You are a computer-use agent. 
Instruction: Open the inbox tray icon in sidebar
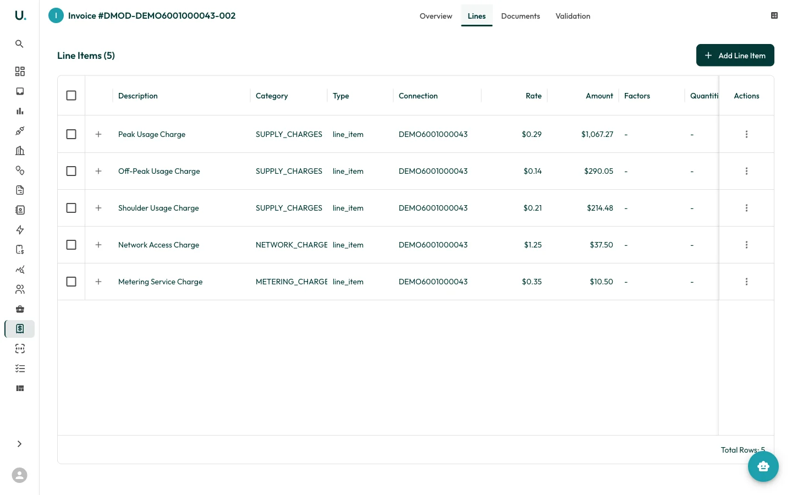pos(20,91)
